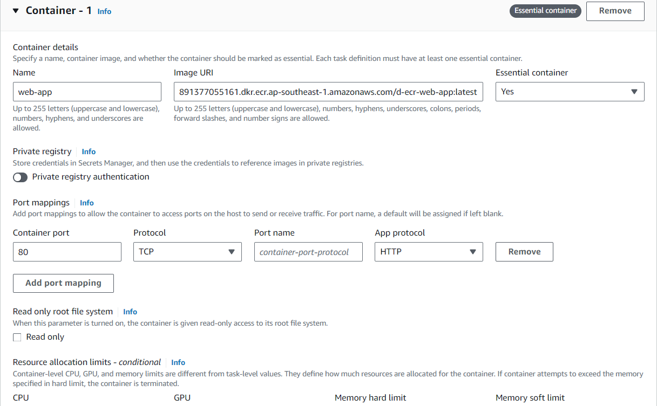Open Info link for Resource allocation limits
Image resolution: width=657 pixels, height=406 pixels.
tap(178, 363)
